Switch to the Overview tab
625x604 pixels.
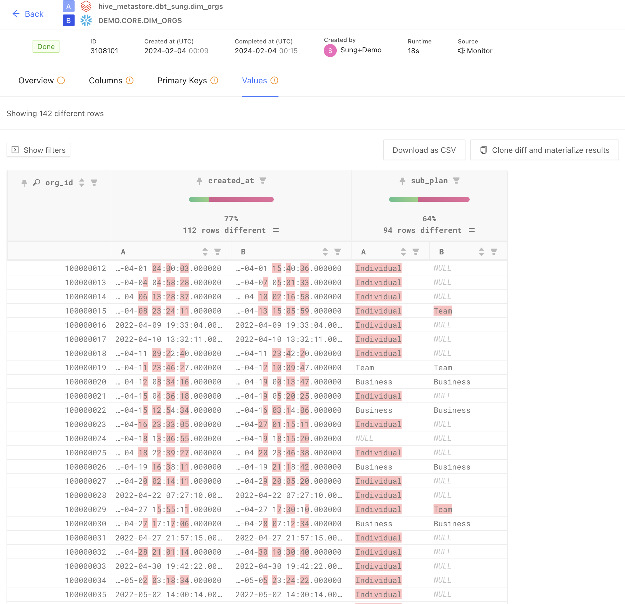pos(36,81)
